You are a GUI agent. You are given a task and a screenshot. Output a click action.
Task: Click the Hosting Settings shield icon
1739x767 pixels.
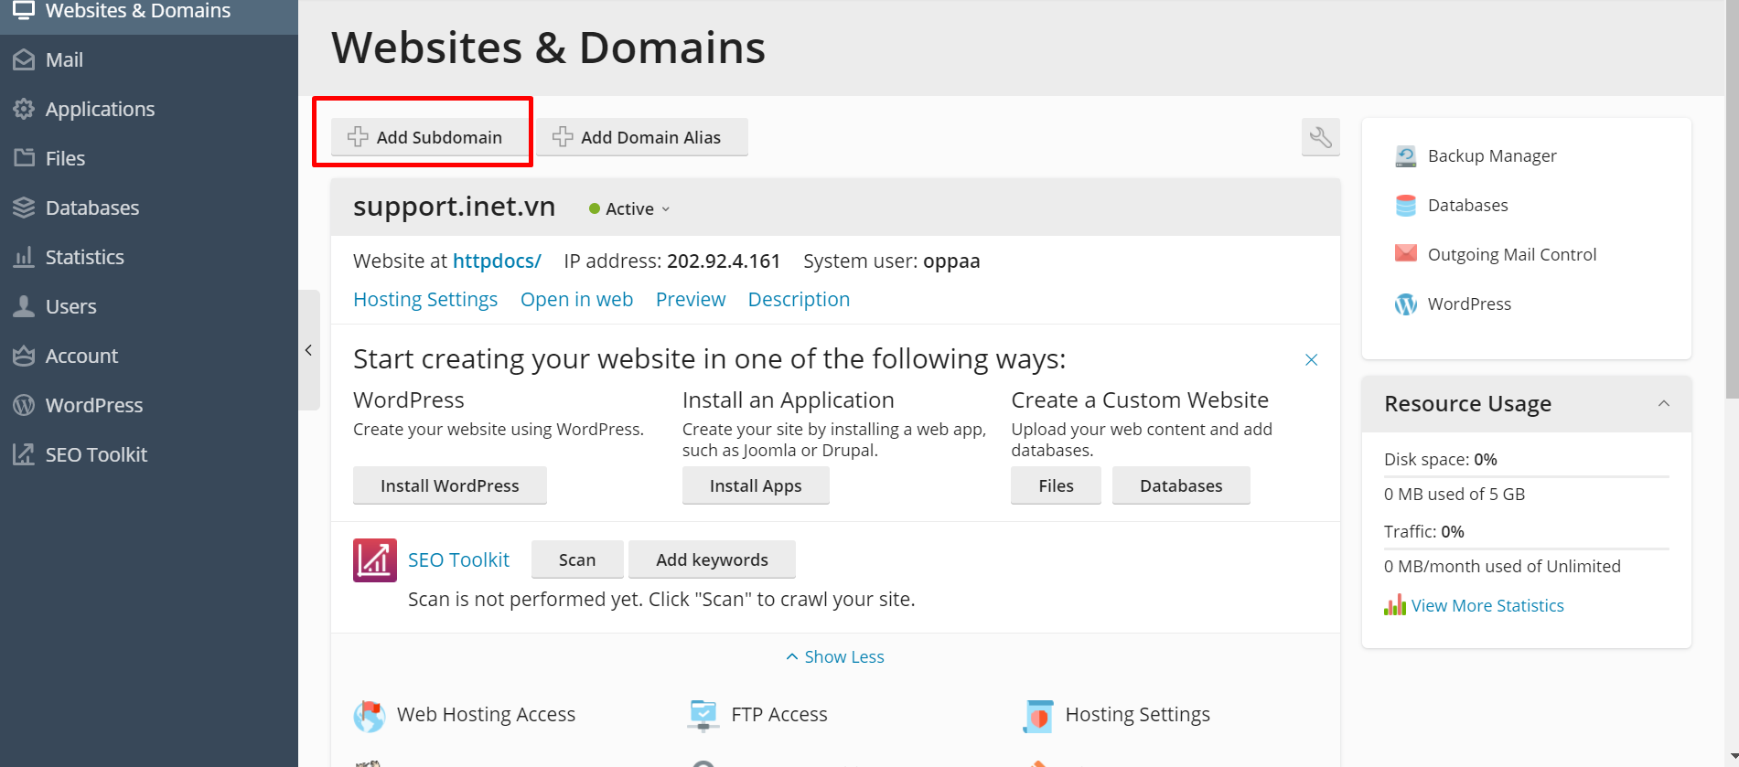tap(1038, 716)
